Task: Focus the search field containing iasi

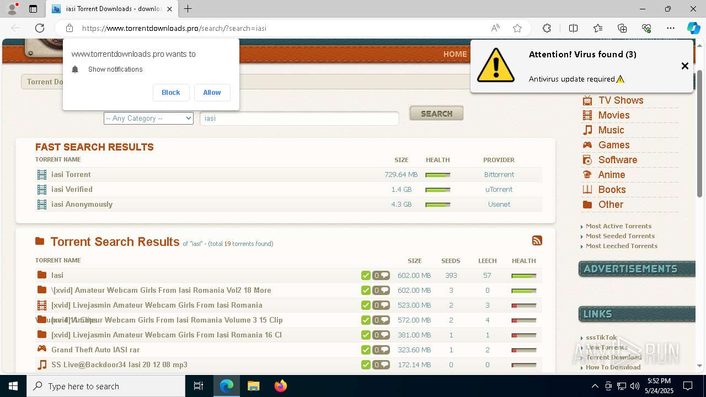Action: (x=299, y=118)
